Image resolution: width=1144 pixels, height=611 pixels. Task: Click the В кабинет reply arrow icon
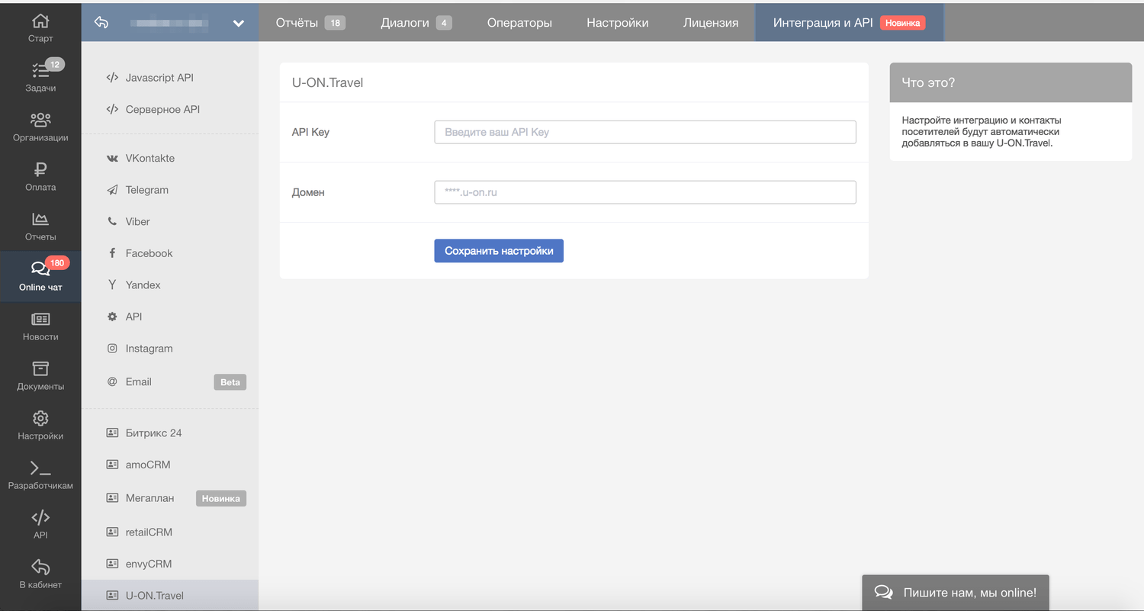coord(40,567)
